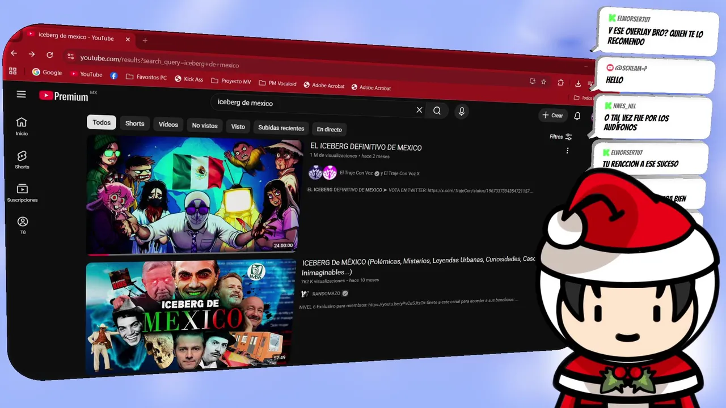
Task: Open the Facebook bookmark icon
Action: 114,75
